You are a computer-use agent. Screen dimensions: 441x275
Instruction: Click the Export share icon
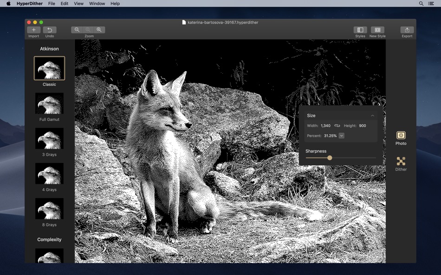(x=407, y=30)
